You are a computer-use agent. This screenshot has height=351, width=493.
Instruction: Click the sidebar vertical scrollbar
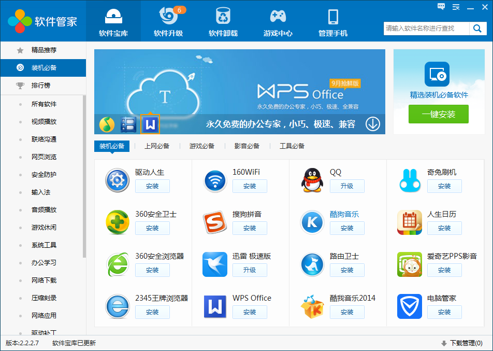point(84,176)
